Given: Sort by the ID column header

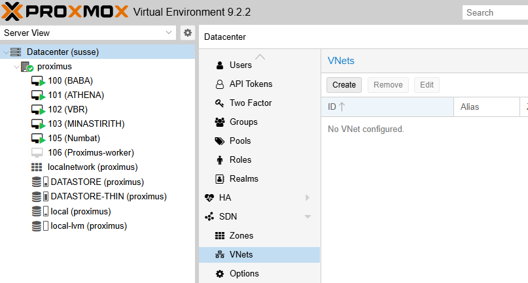Looking at the screenshot, I should [387, 107].
